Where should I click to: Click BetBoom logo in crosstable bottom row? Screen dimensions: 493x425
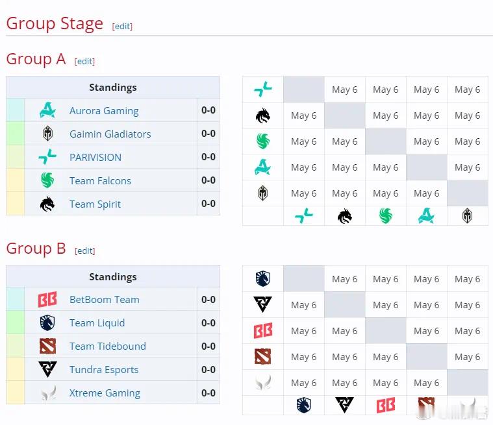[386, 406]
